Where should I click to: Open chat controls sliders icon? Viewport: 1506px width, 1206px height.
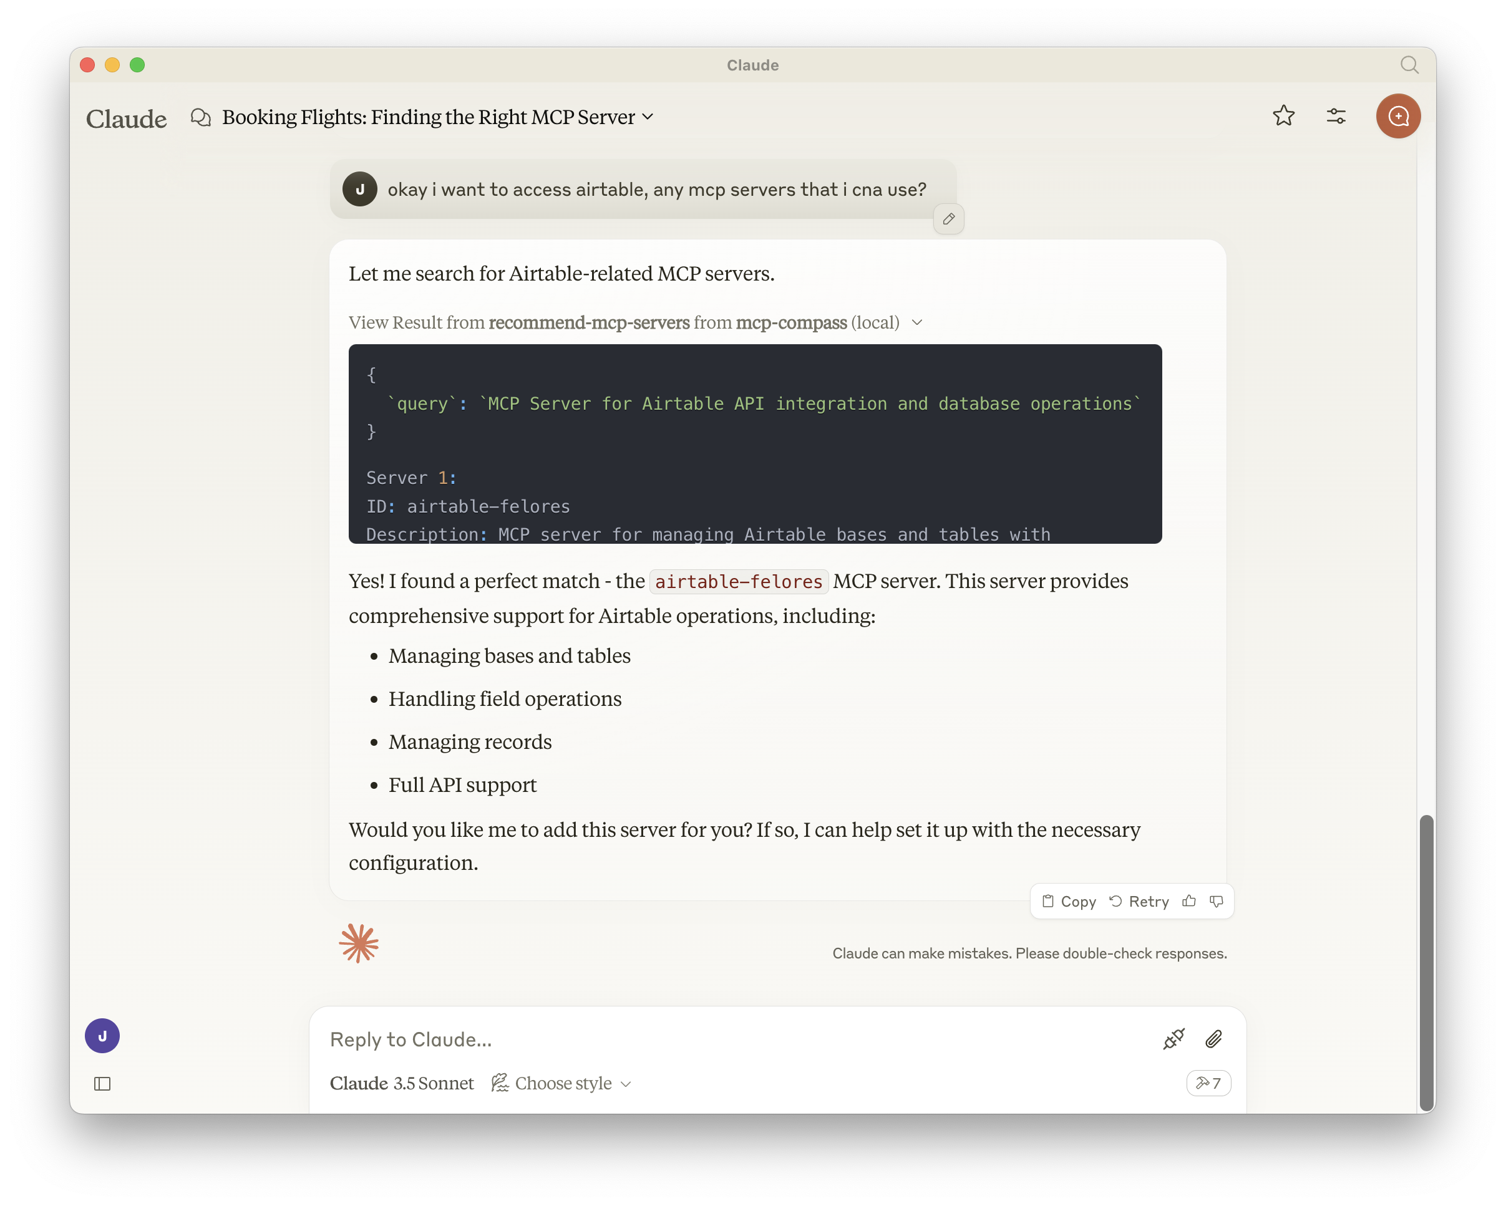[x=1336, y=116]
